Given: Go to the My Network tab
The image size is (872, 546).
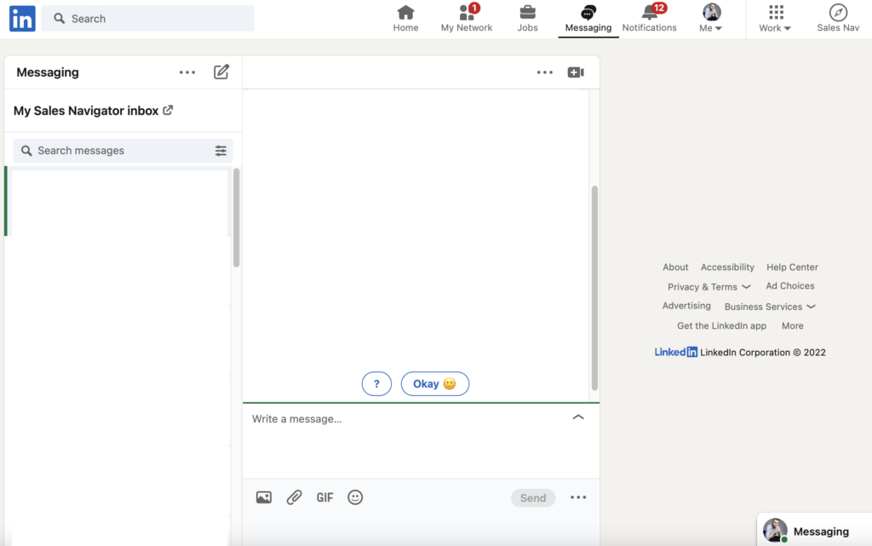Looking at the screenshot, I should point(466,19).
